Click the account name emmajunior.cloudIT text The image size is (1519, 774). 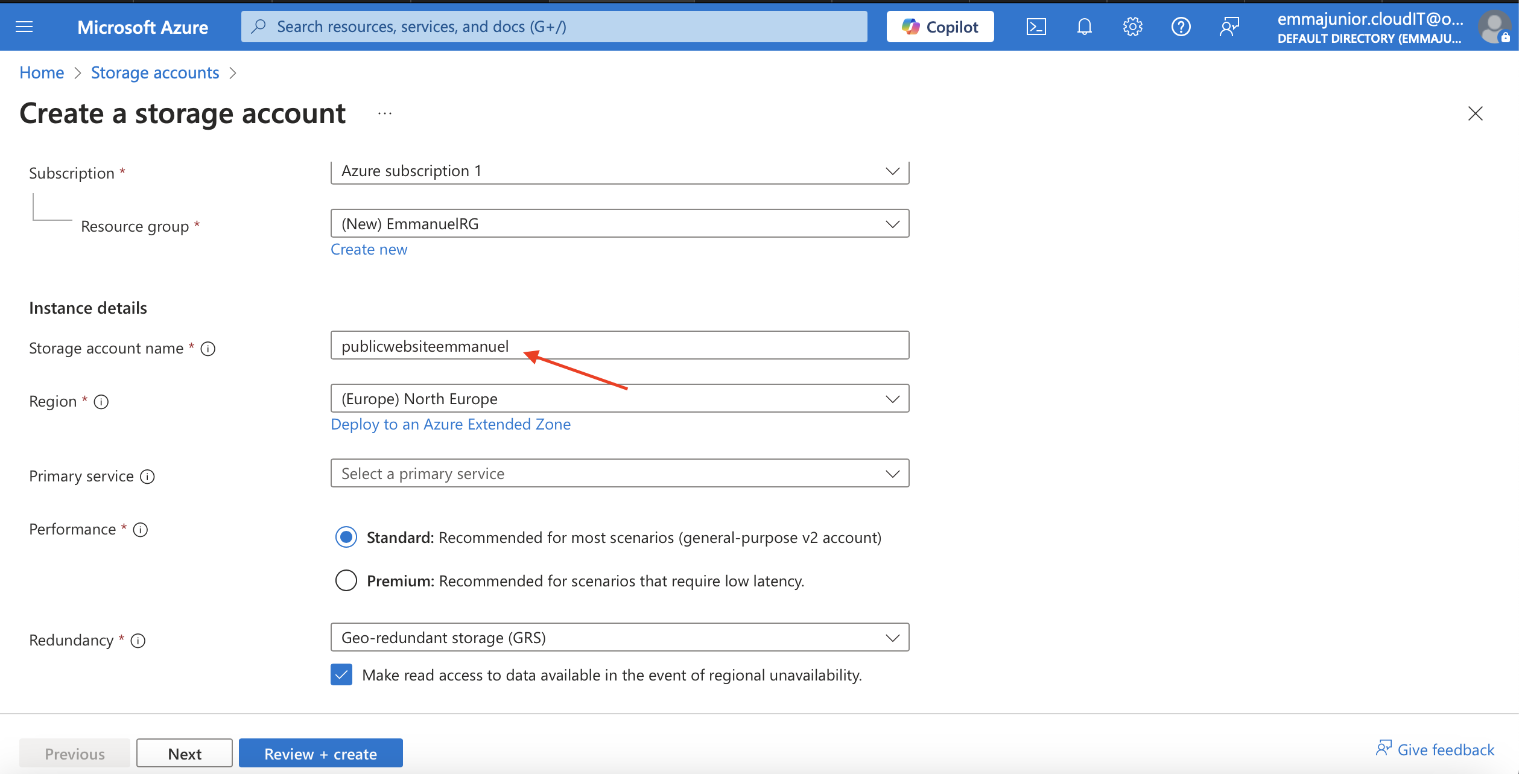pos(1371,19)
